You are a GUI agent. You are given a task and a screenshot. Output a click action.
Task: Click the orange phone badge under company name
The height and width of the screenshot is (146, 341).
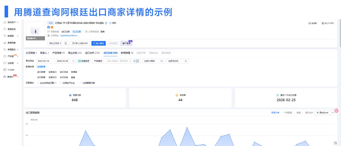pos(52,27)
